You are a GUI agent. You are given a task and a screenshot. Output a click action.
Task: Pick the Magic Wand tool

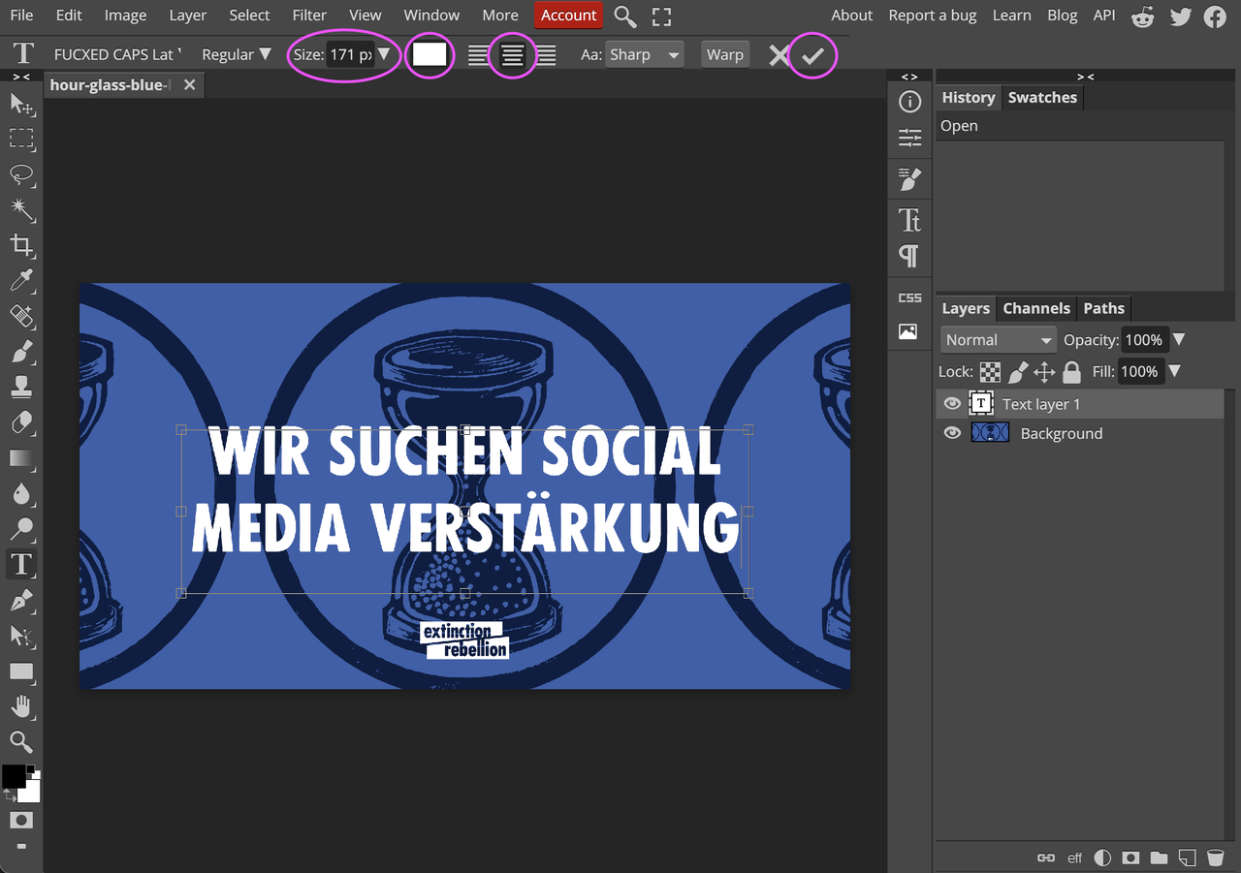tap(21, 209)
